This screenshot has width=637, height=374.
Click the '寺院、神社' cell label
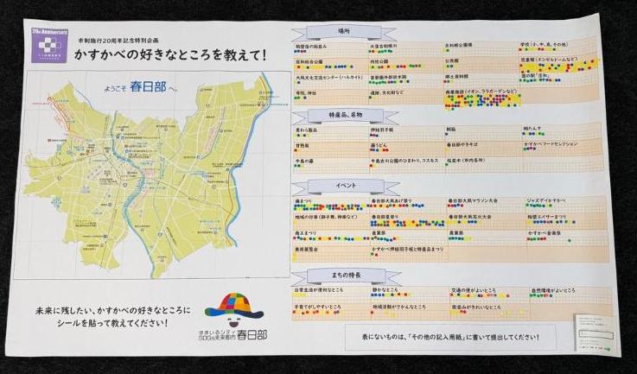tap(305, 93)
